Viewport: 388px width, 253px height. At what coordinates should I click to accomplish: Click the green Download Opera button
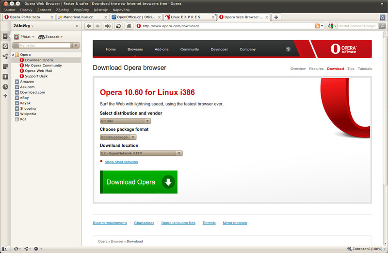tap(139, 182)
